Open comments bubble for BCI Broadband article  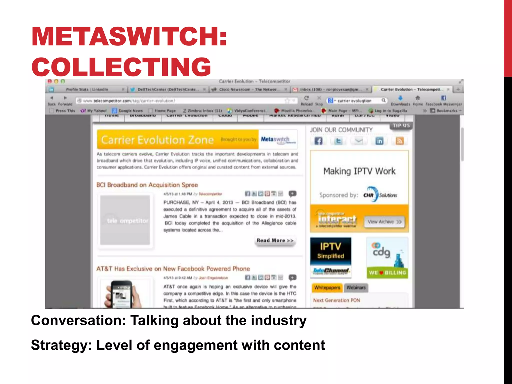tap(292, 193)
